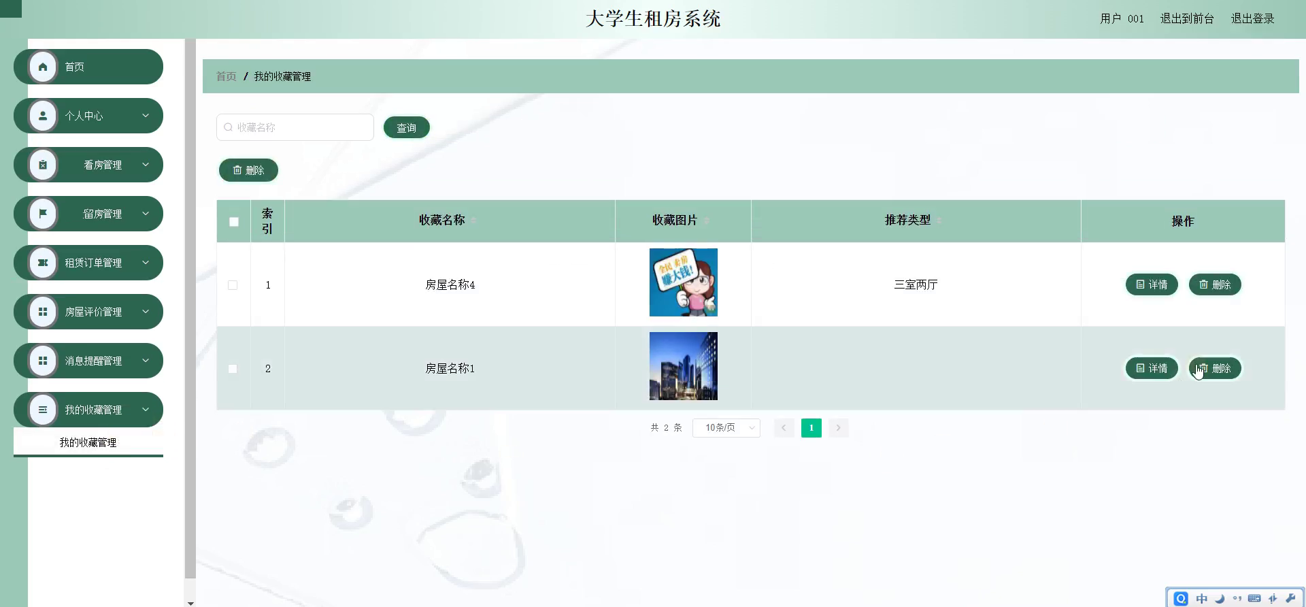Select the 我的收藏管理 submenu item

pyautogui.click(x=88, y=442)
